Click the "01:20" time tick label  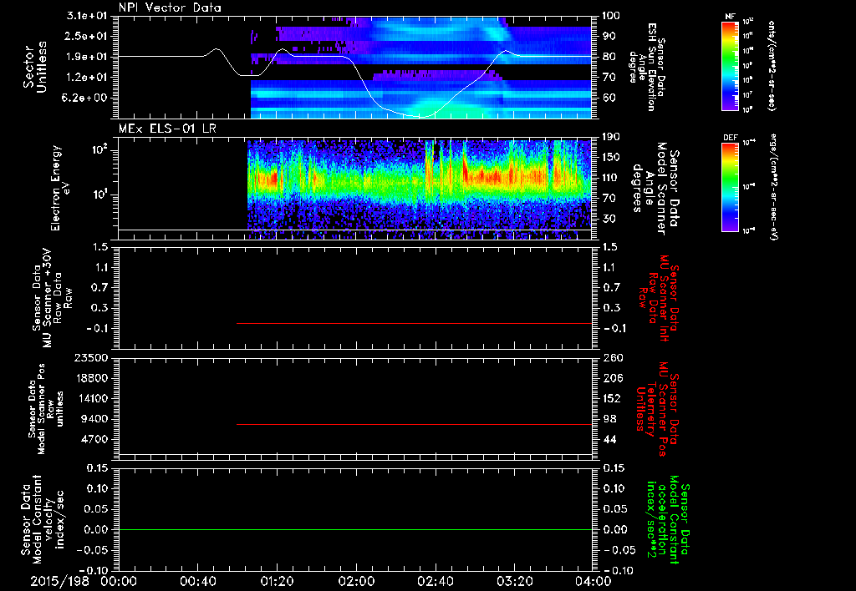(277, 581)
